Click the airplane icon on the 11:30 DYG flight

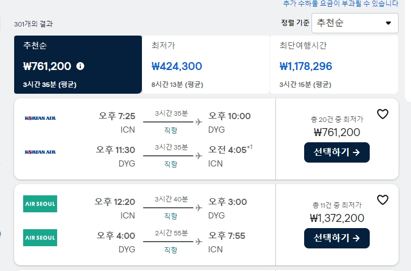pos(199,156)
